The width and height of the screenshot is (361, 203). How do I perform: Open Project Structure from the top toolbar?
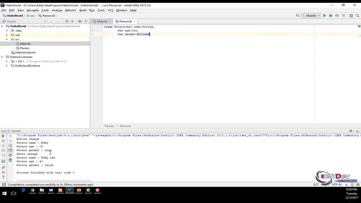pos(351,16)
